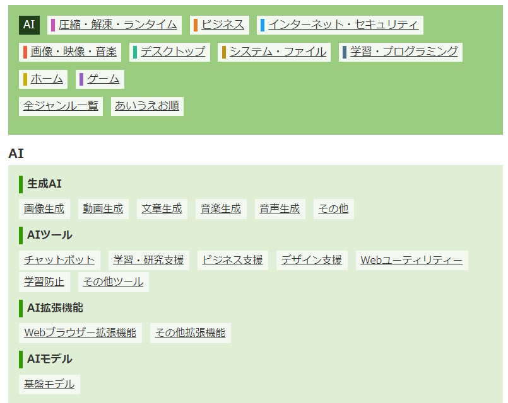Image resolution: width=508 pixels, height=403 pixels.
Task: Open the デザイン支援 link
Action: click(312, 259)
